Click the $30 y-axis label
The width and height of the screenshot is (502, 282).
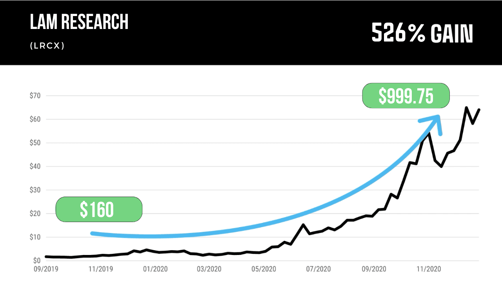pos(35,190)
